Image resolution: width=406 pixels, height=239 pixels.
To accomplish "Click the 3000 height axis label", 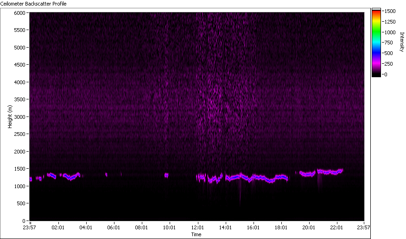I will [x=19, y=117].
